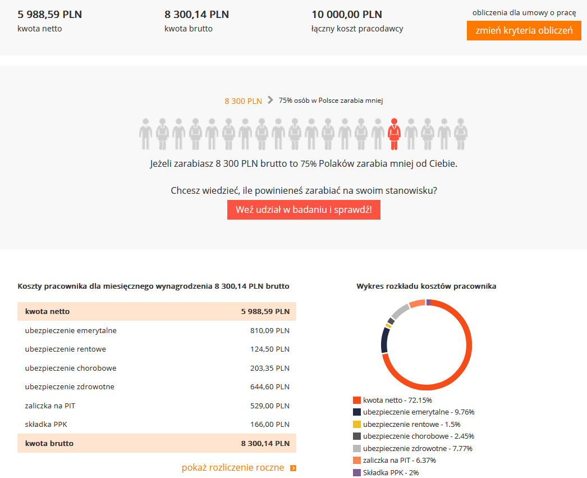Click the '5 988,59 PLN' kwota netto heading
Image resolution: width=587 pixels, height=478 pixels.
click(x=49, y=14)
